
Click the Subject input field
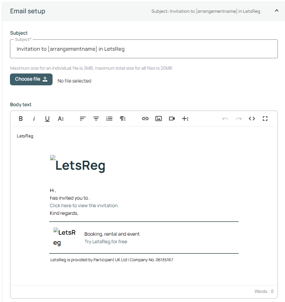144,49
